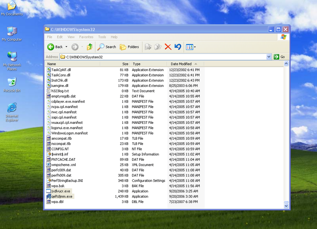Select wpa.bak file name
This screenshot has width=317, height=229.
[58, 186]
